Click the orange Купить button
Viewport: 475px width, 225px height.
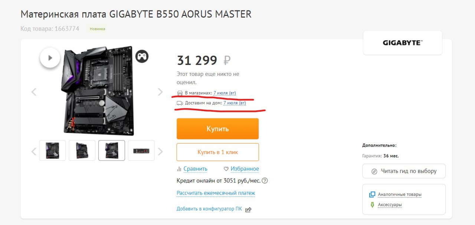(x=217, y=129)
